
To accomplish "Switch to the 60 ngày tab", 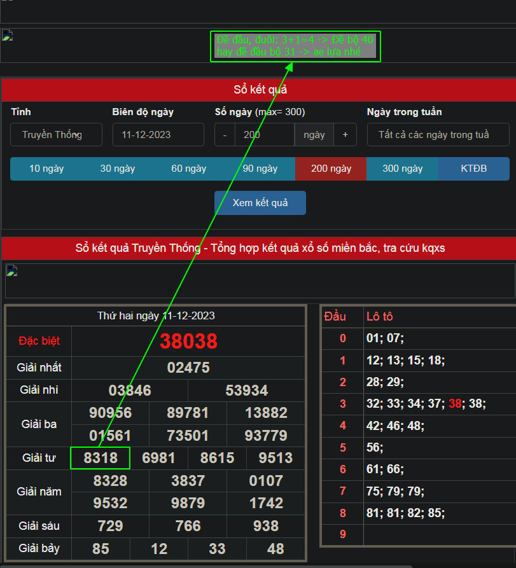I will [x=189, y=169].
